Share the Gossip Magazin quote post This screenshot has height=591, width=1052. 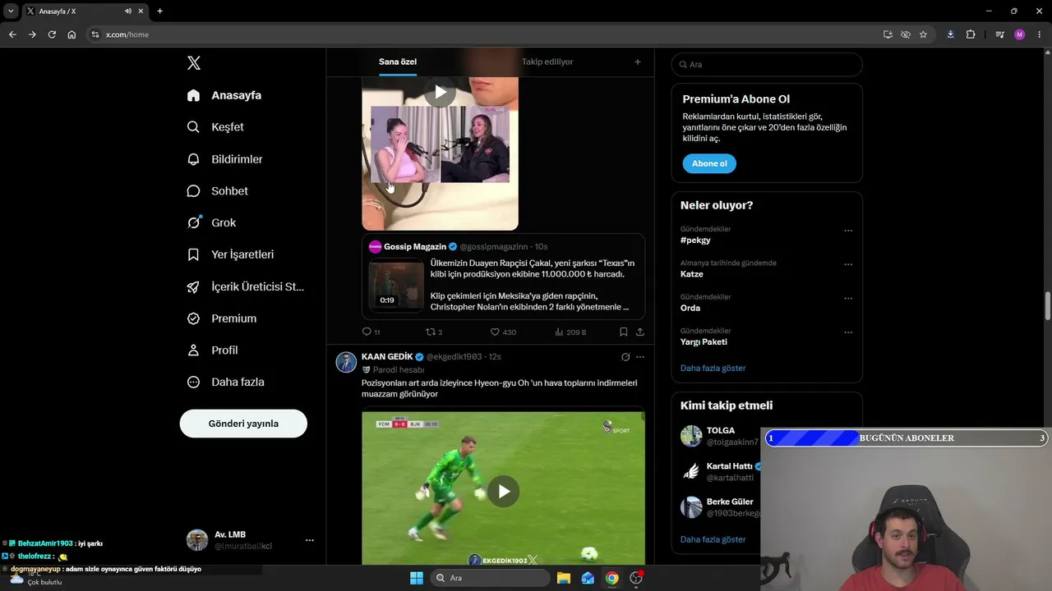point(639,332)
